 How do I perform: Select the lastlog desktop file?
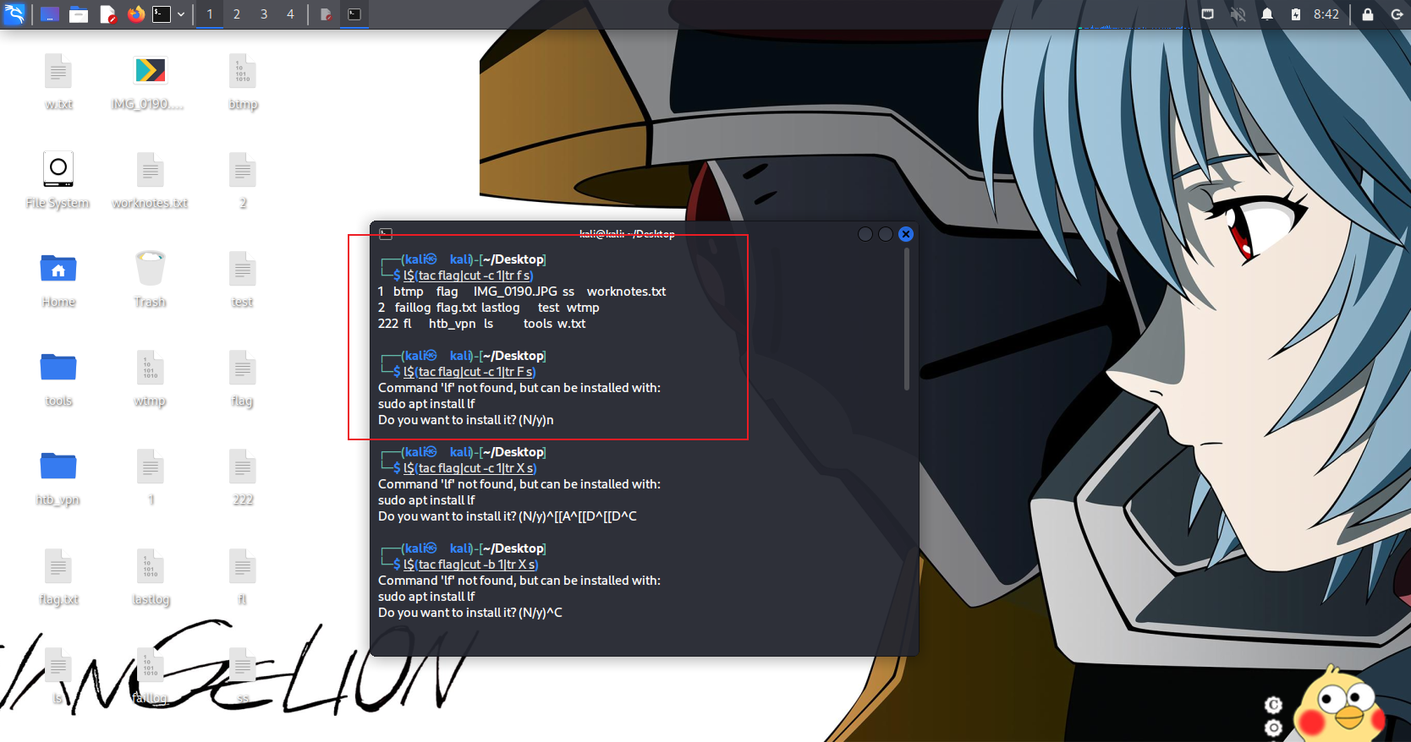point(150,576)
